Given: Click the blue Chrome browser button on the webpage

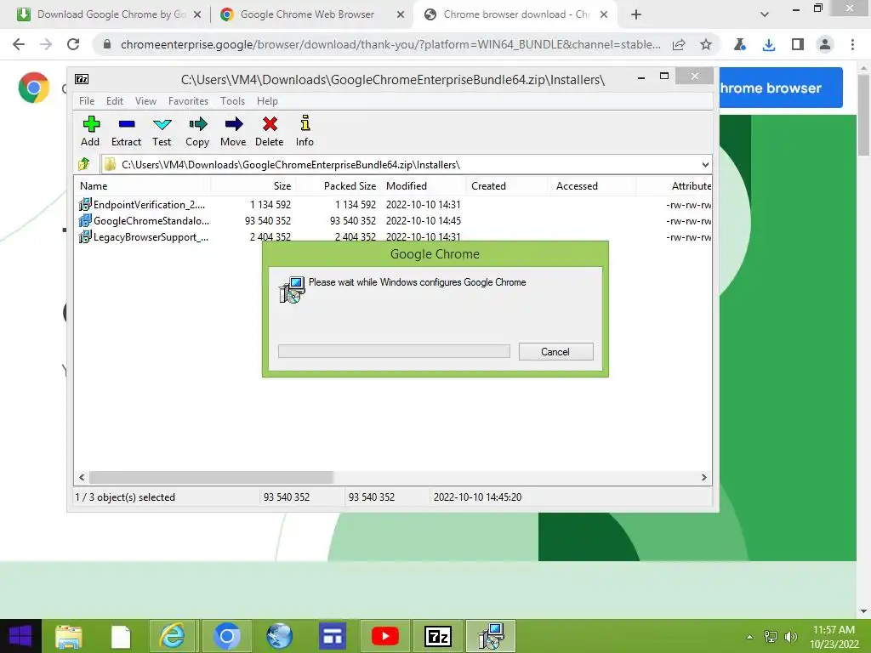Looking at the screenshot, I should [781, 88].
